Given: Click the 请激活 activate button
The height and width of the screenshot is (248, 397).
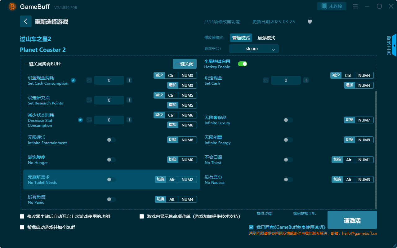Looking at the screenshot, I should pyautogui.click(x=352, y=220).
